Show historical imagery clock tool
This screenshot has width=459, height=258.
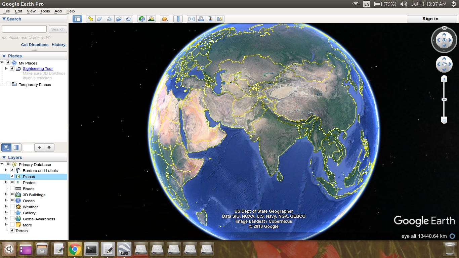pyautogui.click(x=142, y=19)
